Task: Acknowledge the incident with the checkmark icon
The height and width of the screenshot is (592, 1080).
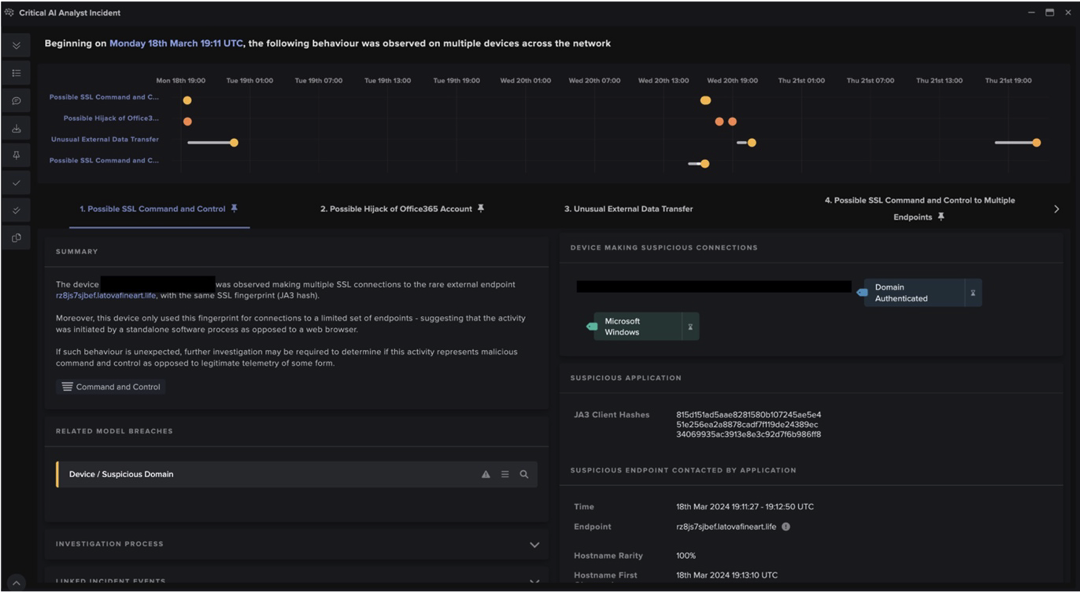Action: pyautogui.click(x=16, y=182)
